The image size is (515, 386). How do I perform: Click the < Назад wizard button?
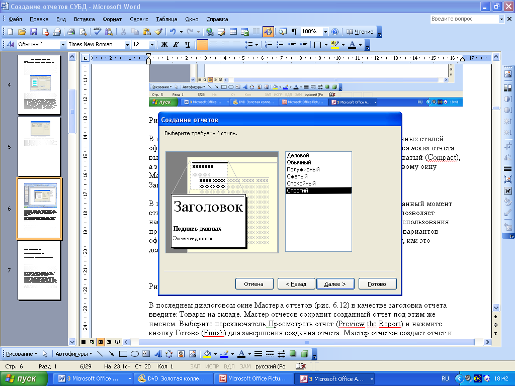tap(296, 284)
